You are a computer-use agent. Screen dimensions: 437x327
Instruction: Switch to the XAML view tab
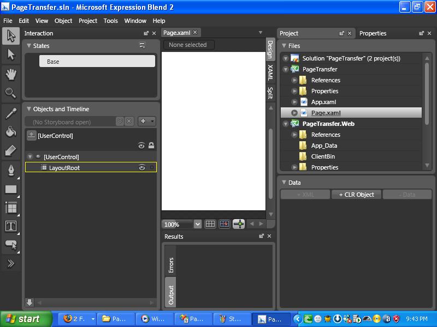(x=270, y=72)
